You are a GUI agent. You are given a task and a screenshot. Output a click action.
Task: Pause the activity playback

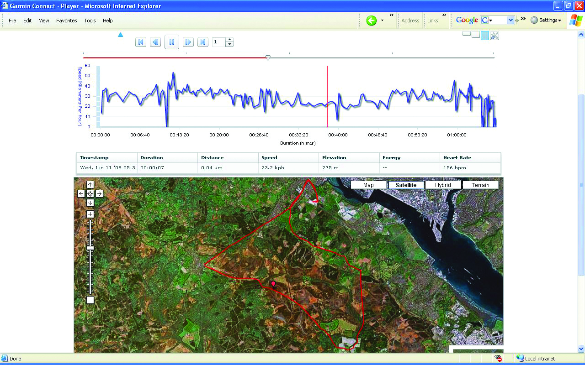172,42
